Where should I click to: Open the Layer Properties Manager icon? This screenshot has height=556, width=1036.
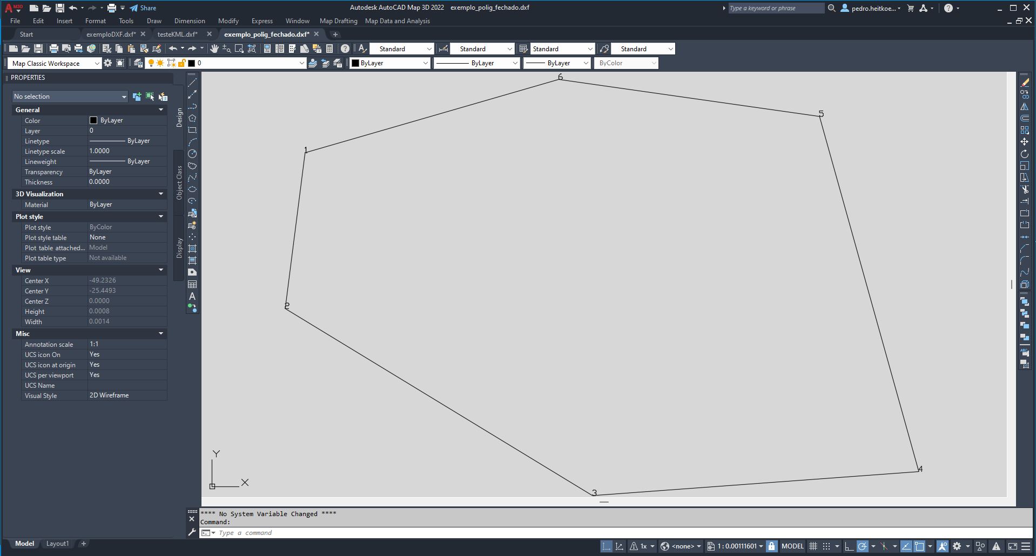(x=138, y=63)
